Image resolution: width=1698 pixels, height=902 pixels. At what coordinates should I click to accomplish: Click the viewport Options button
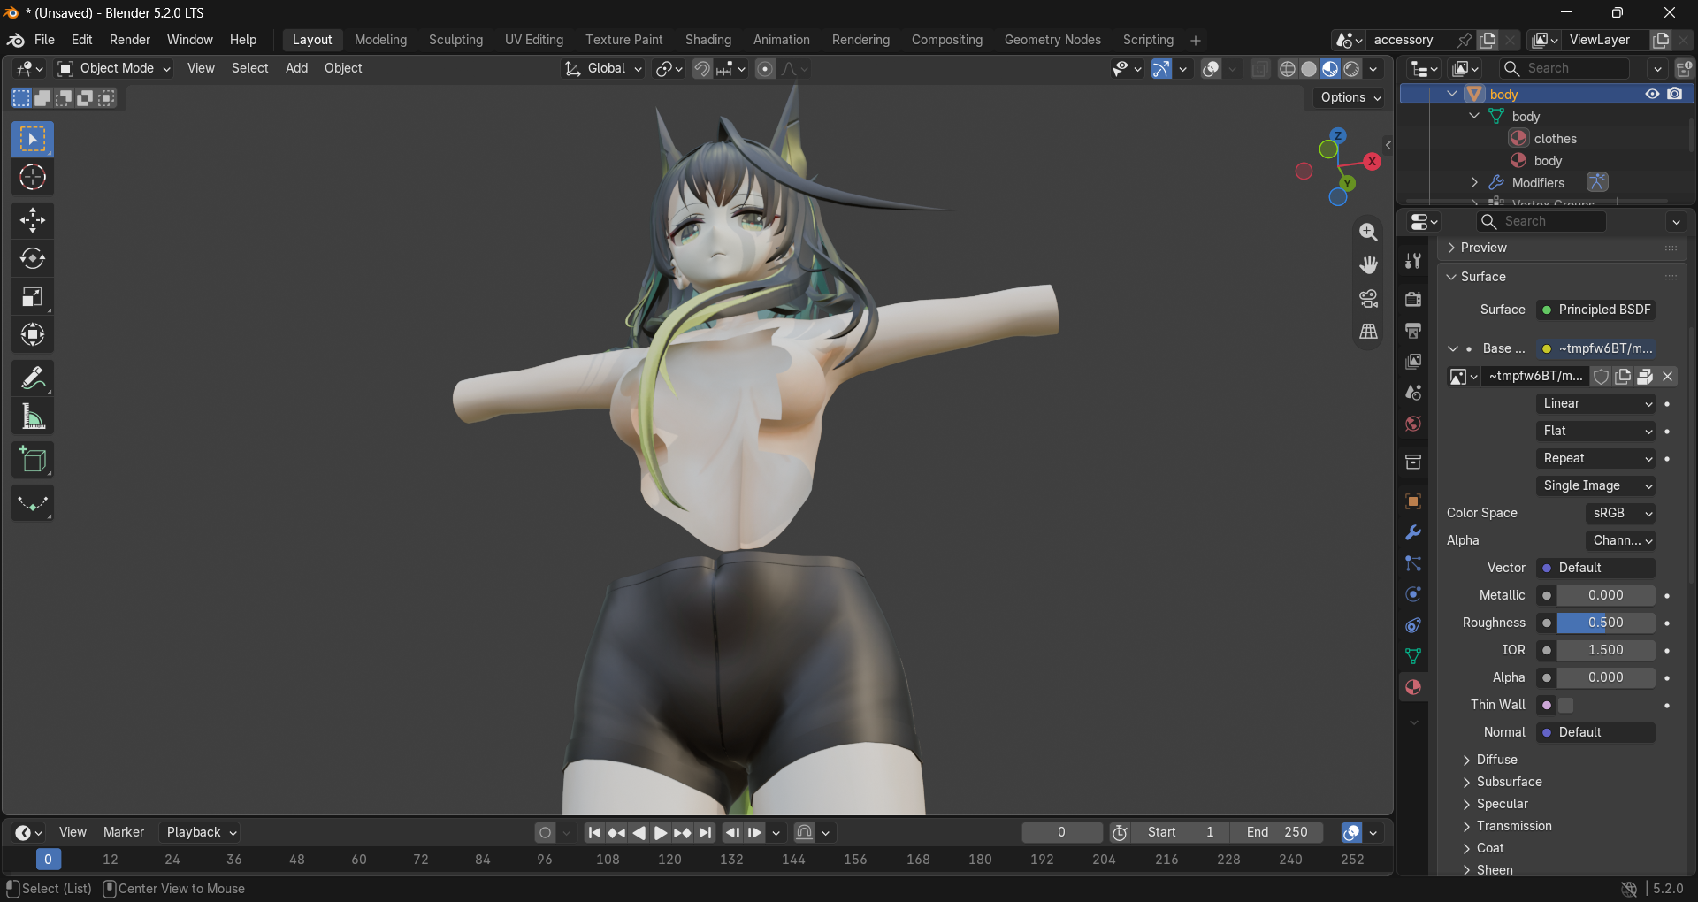click(x=1350, y=97)
